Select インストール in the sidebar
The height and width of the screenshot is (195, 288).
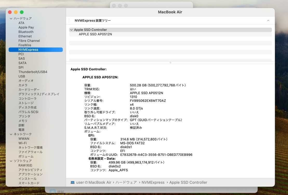click(x=27, y=179)
